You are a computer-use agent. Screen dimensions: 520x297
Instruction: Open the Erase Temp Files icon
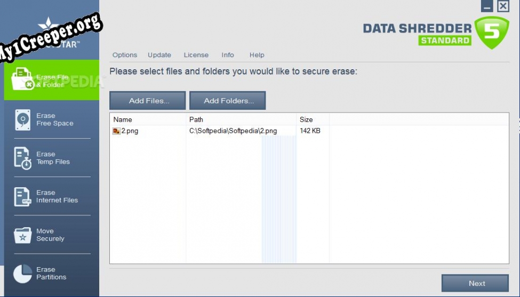tap(23, 158)
